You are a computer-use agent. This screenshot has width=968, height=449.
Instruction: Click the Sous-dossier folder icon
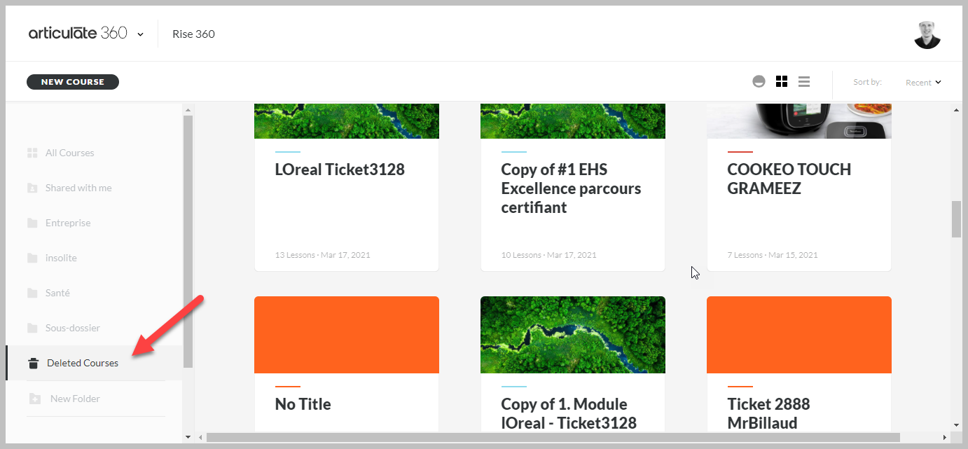click(x=32, y=328)
